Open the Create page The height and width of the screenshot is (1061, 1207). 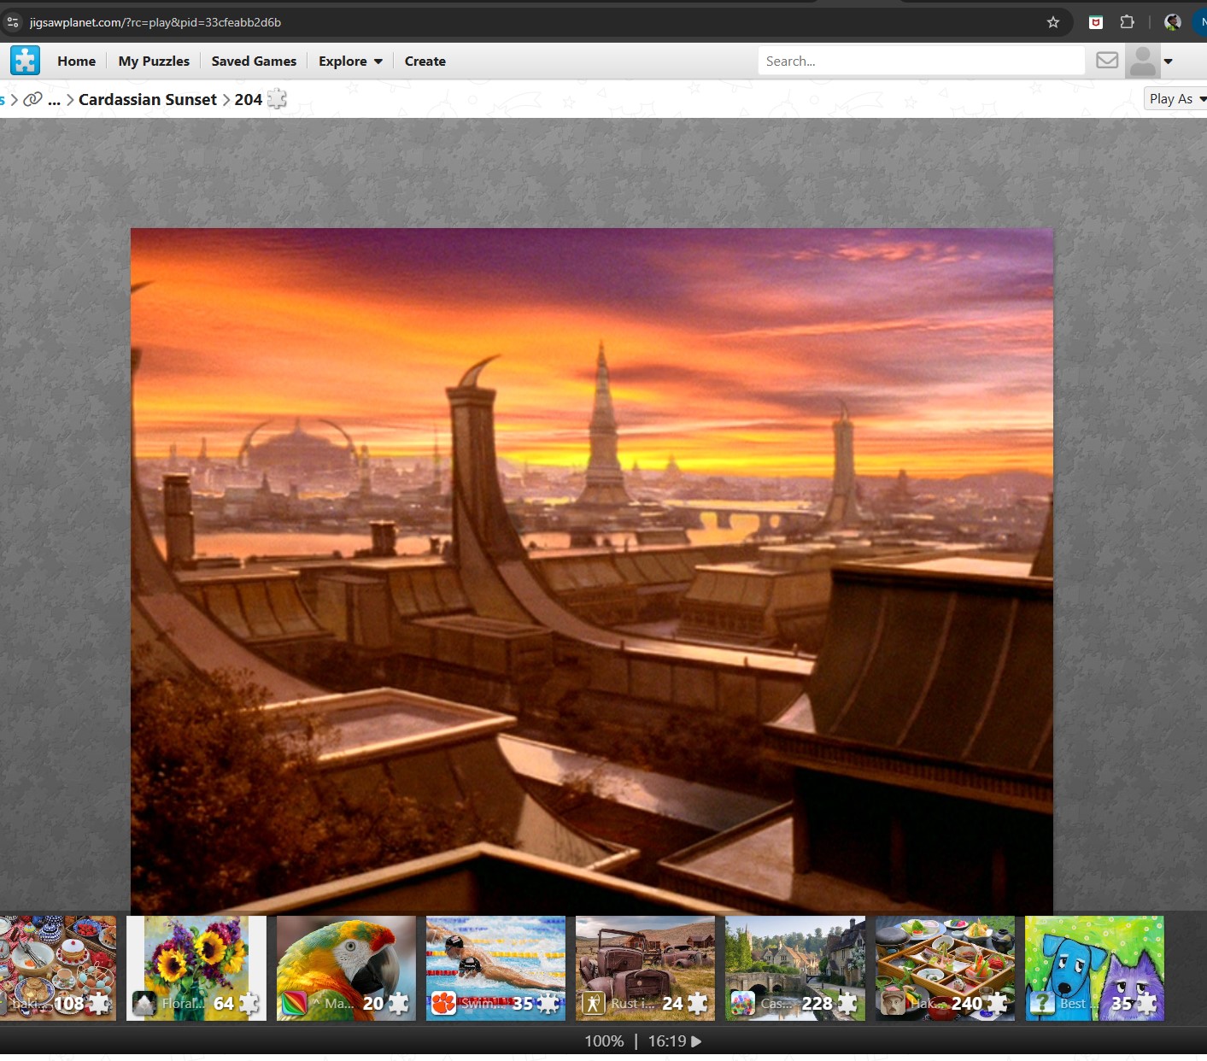(x=425, y=62)
